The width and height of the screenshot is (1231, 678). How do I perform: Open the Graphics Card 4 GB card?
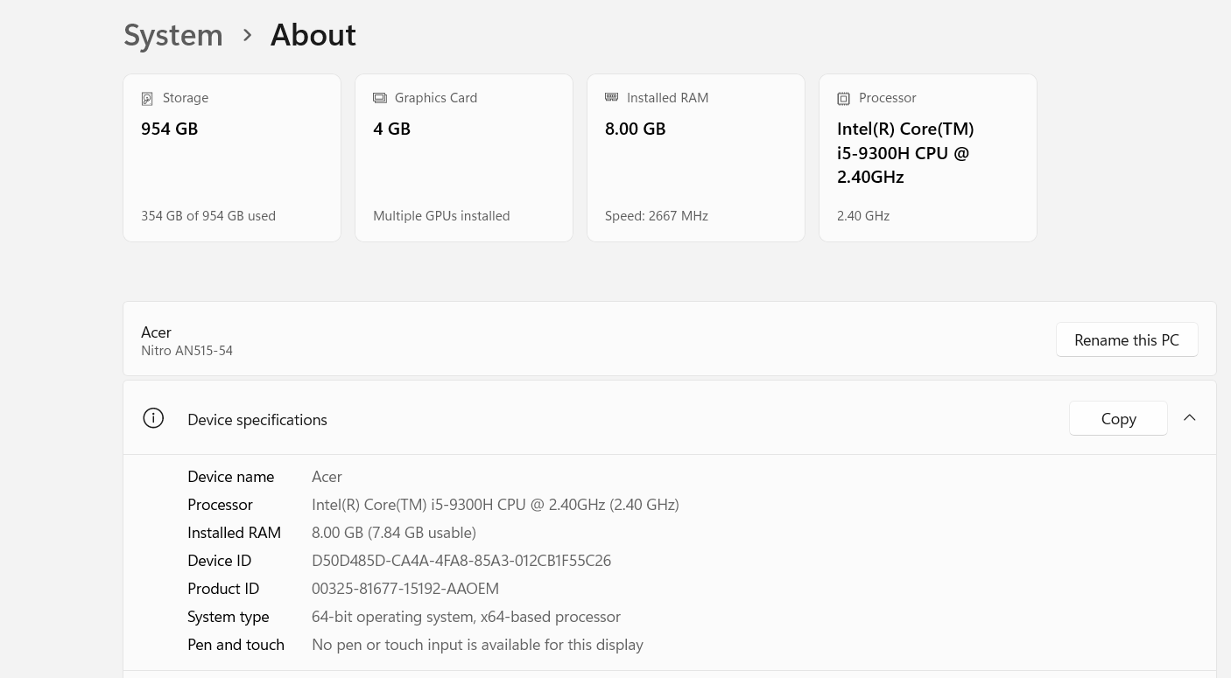(464, 157)
